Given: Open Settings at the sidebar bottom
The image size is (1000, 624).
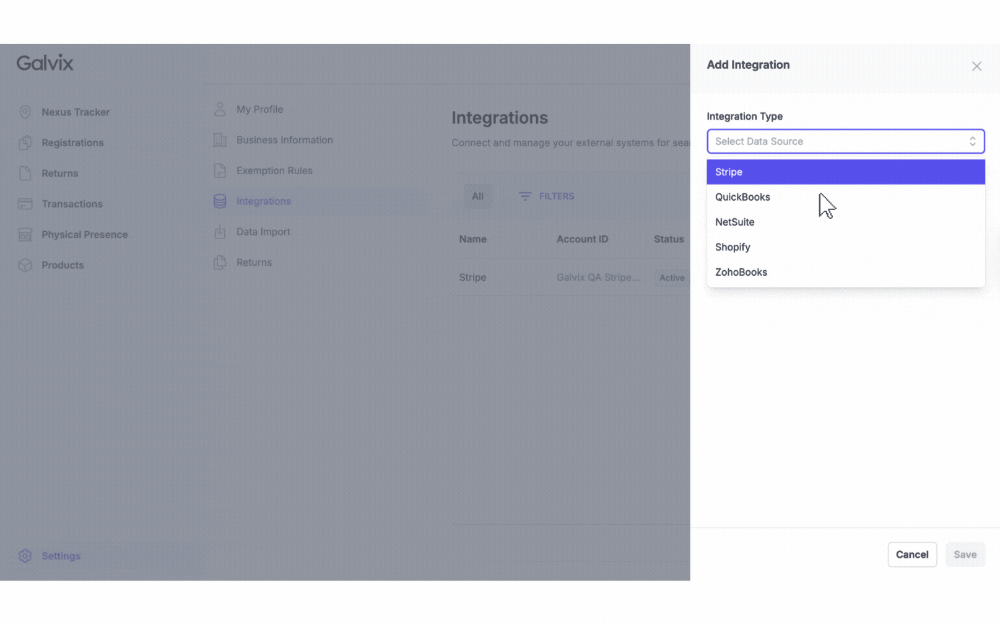Looking at the screenshot, I should pos(61,556).
